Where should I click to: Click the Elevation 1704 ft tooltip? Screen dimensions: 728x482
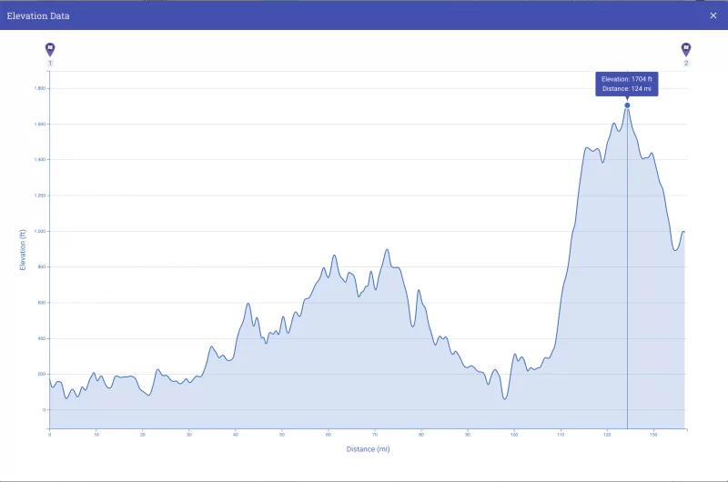627,84
